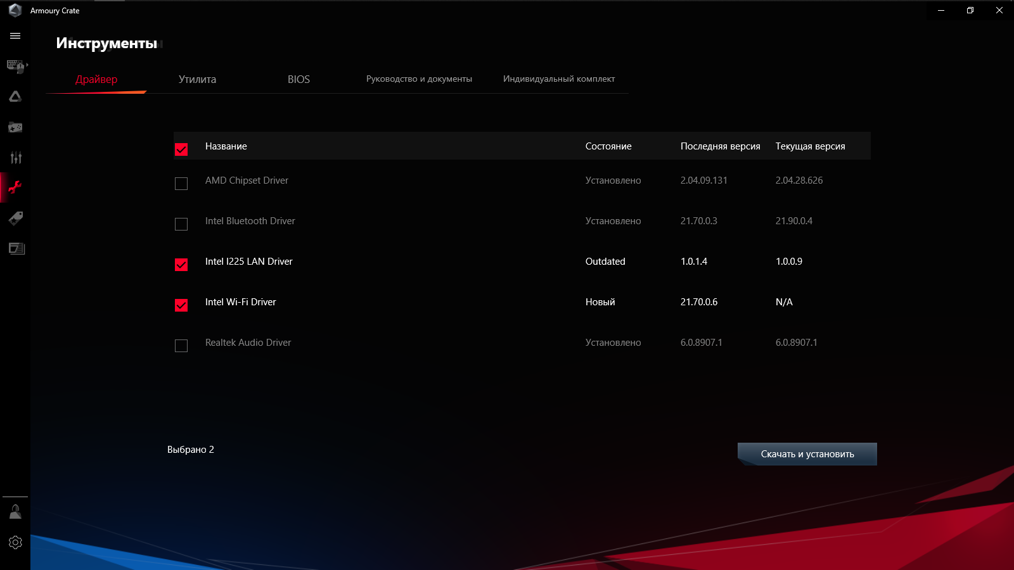
Task: Click the Текущая версия column header
Action: click(811, 146)
